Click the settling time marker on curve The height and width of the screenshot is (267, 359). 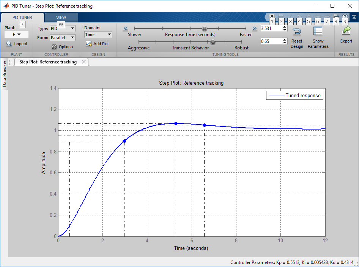pyautogui.click(x=205, y=125)
